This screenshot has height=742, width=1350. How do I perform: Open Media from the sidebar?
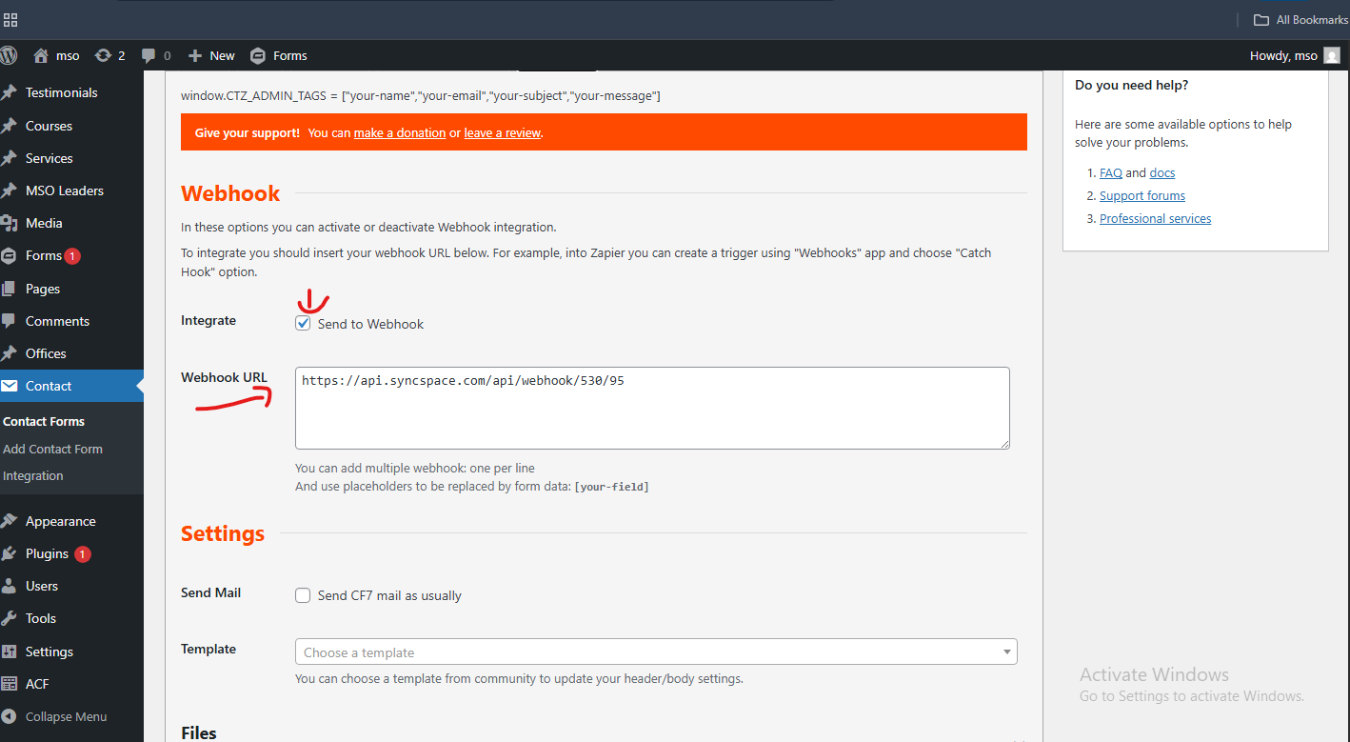(44, 223)
